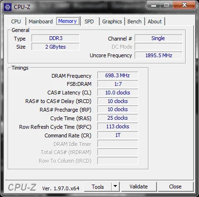This screenshot has width=199, height=197.
Task: Expand the Tools dropdown arrow
Action: coord(115,187)
